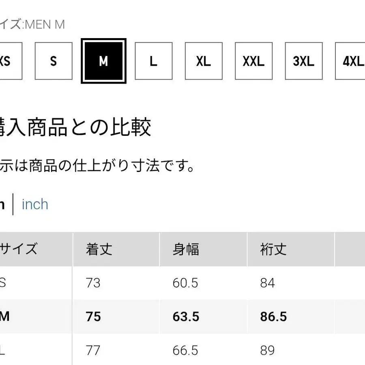Image resolution: width=365 pixels, height=365 pixels.
Task: Click the S row body length 73
Action: 93,283
